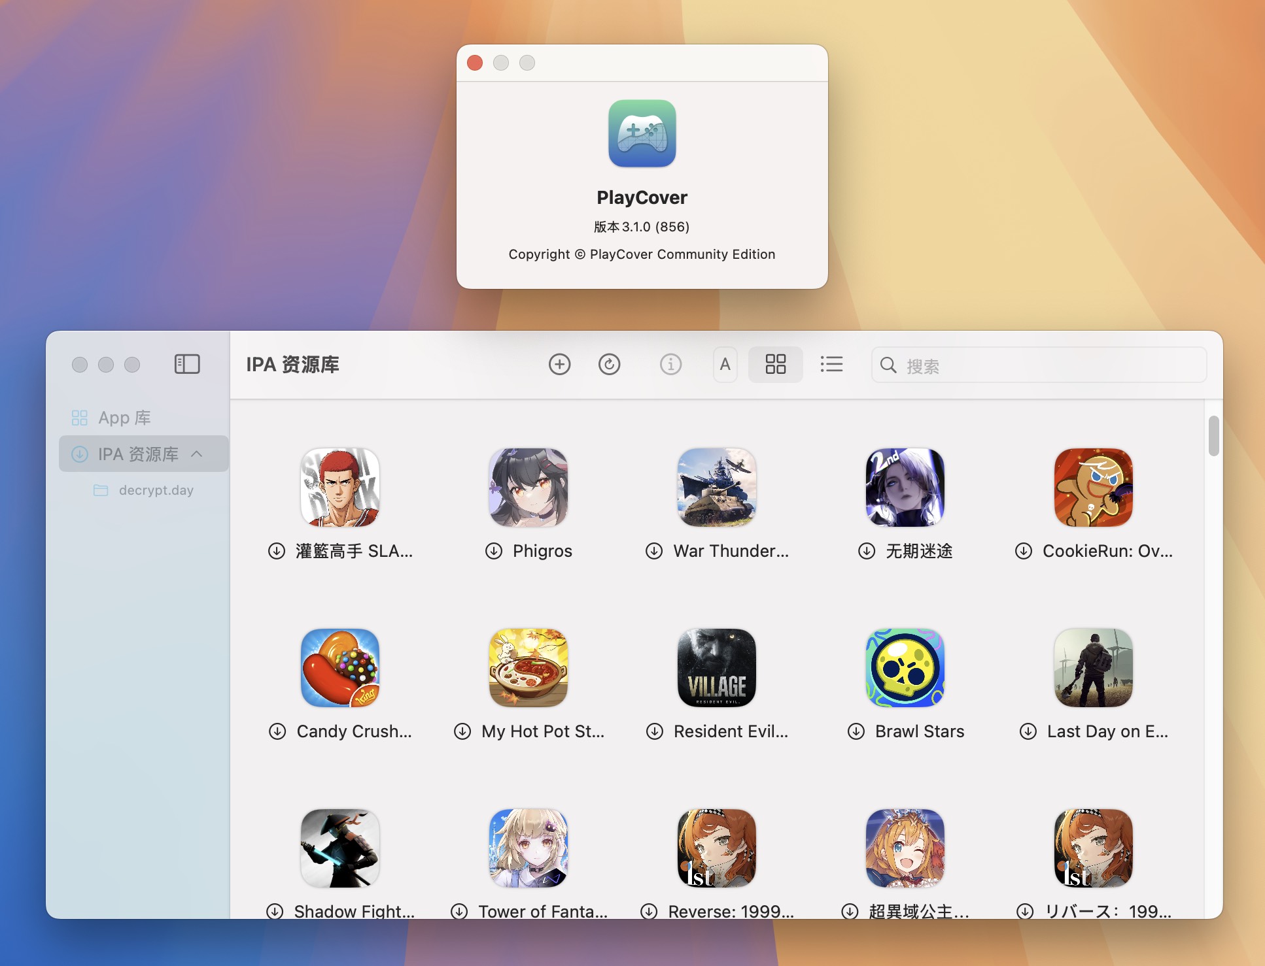Open Resident Evil Village app
Viewport: 1265px width, 966px height.
coord(717,668)
